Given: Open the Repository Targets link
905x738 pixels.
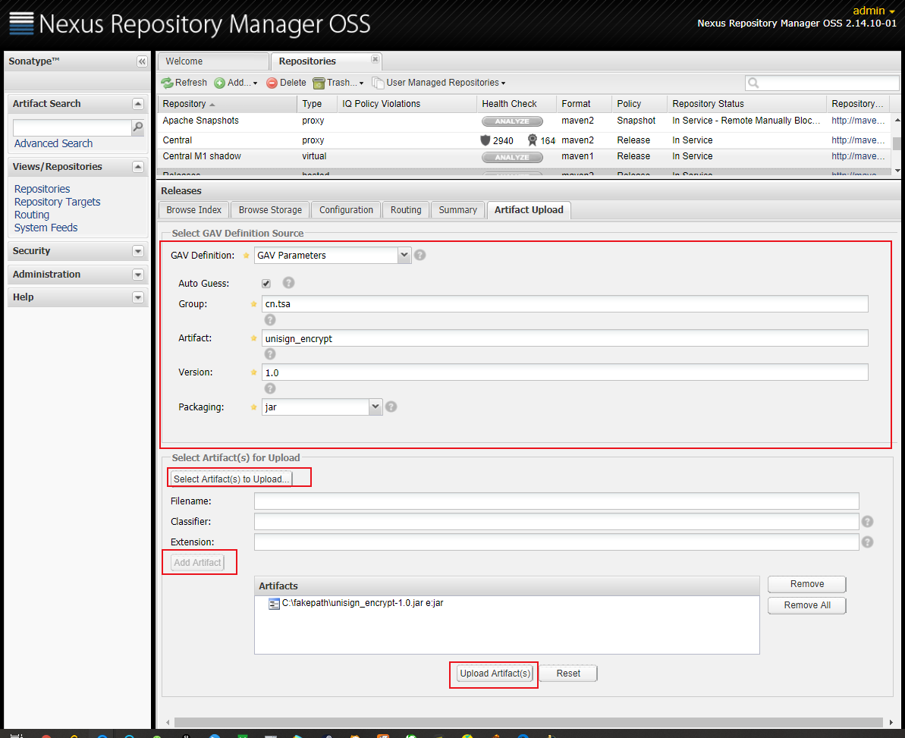Looking at the screenshot, I should 57,202.
